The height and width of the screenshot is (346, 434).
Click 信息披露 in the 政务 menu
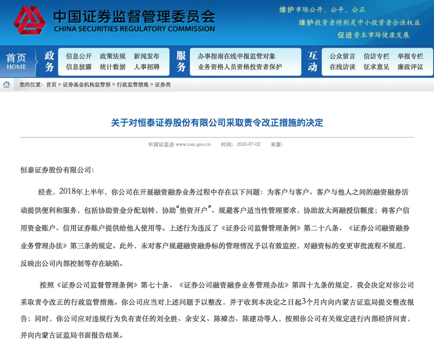(x=78, y=67)
